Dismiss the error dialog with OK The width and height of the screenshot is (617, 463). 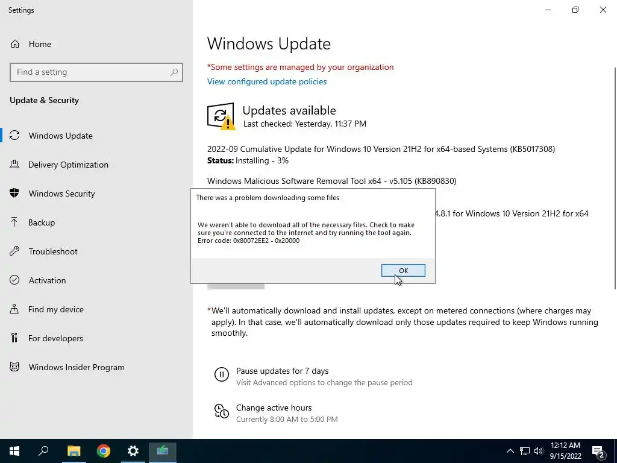403,271
